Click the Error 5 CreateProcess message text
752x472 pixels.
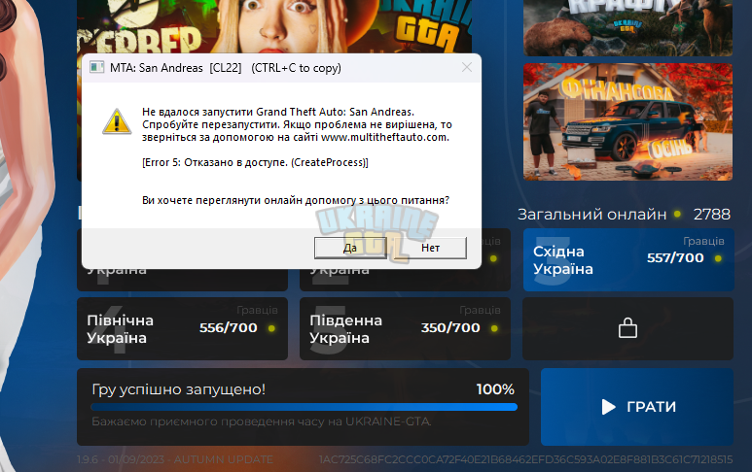coord(255,163)
